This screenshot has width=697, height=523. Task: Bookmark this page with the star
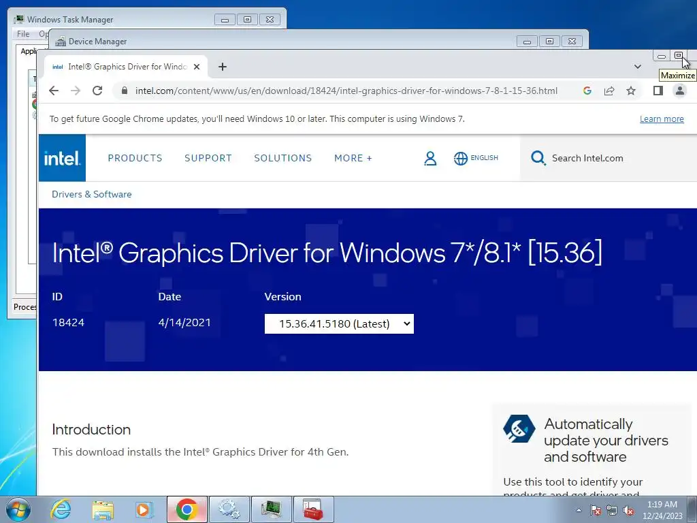[631, 91]
